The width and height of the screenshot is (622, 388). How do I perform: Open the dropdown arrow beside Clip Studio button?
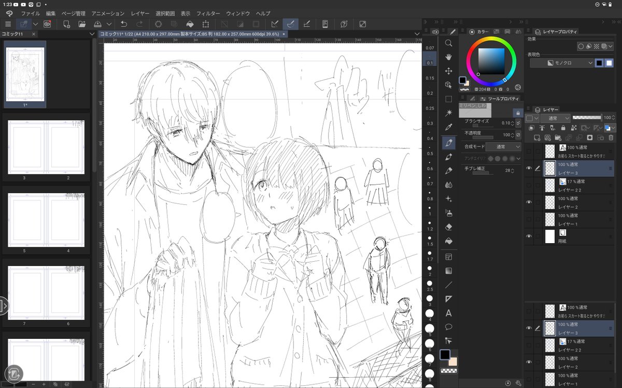coord(36,24)
